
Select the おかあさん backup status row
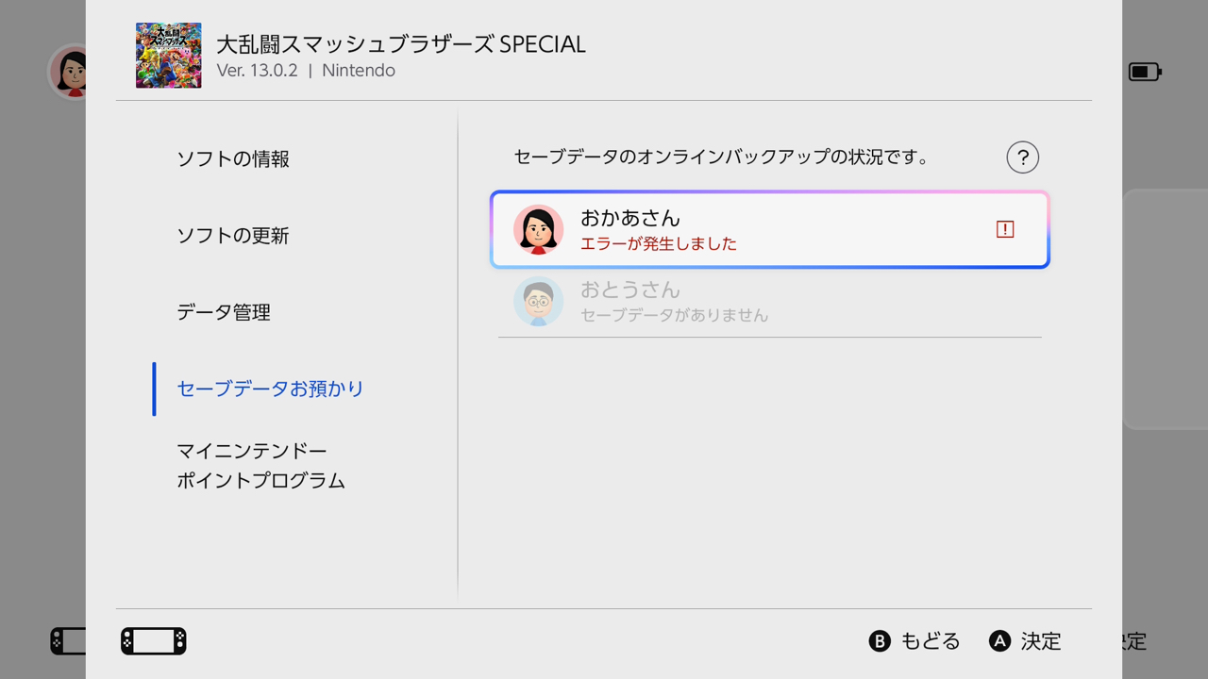(770, 230)
